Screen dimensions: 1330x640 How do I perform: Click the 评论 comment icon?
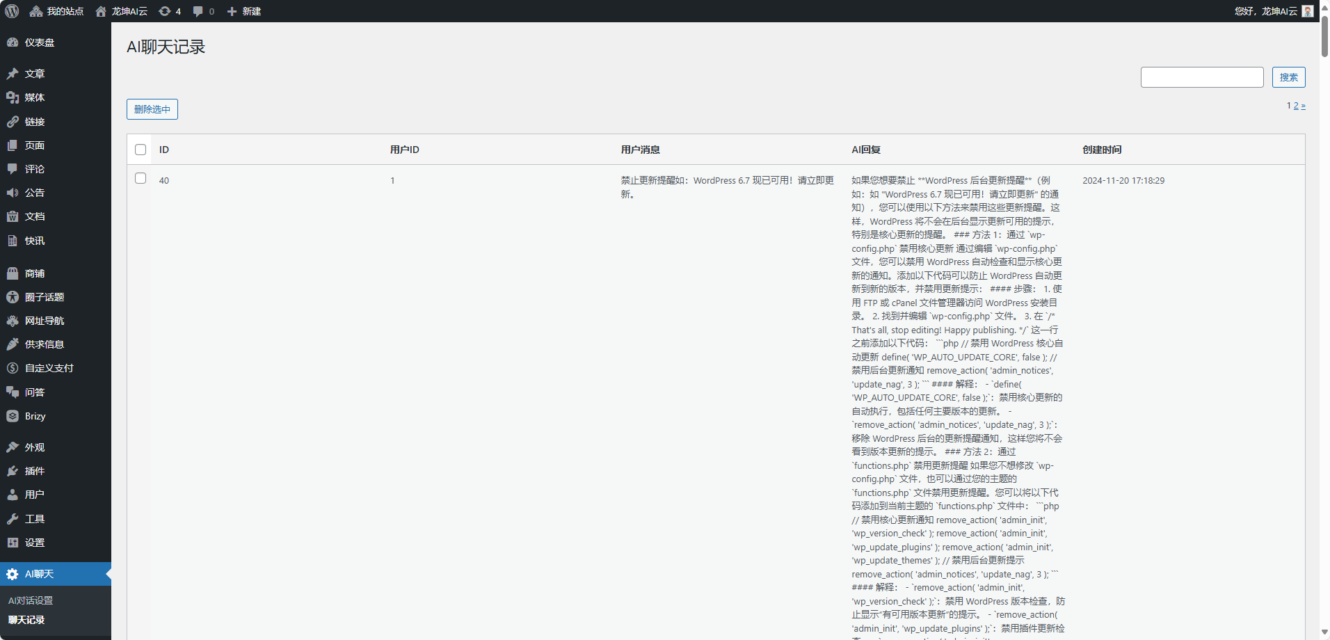click(13, 169)
